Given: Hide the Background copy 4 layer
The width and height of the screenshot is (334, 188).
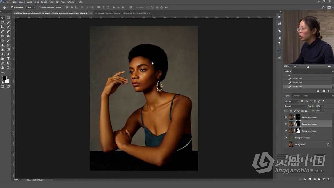Looking at the screenshot, I should tap(286, 124).
